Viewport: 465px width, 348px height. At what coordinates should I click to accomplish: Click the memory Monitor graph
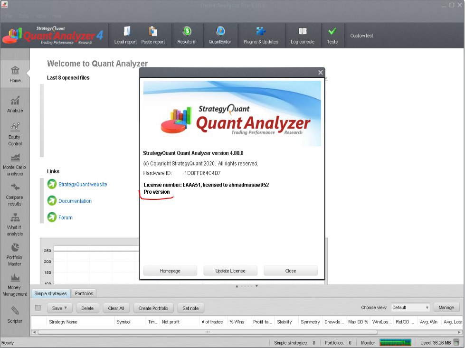tap(395, 343)
